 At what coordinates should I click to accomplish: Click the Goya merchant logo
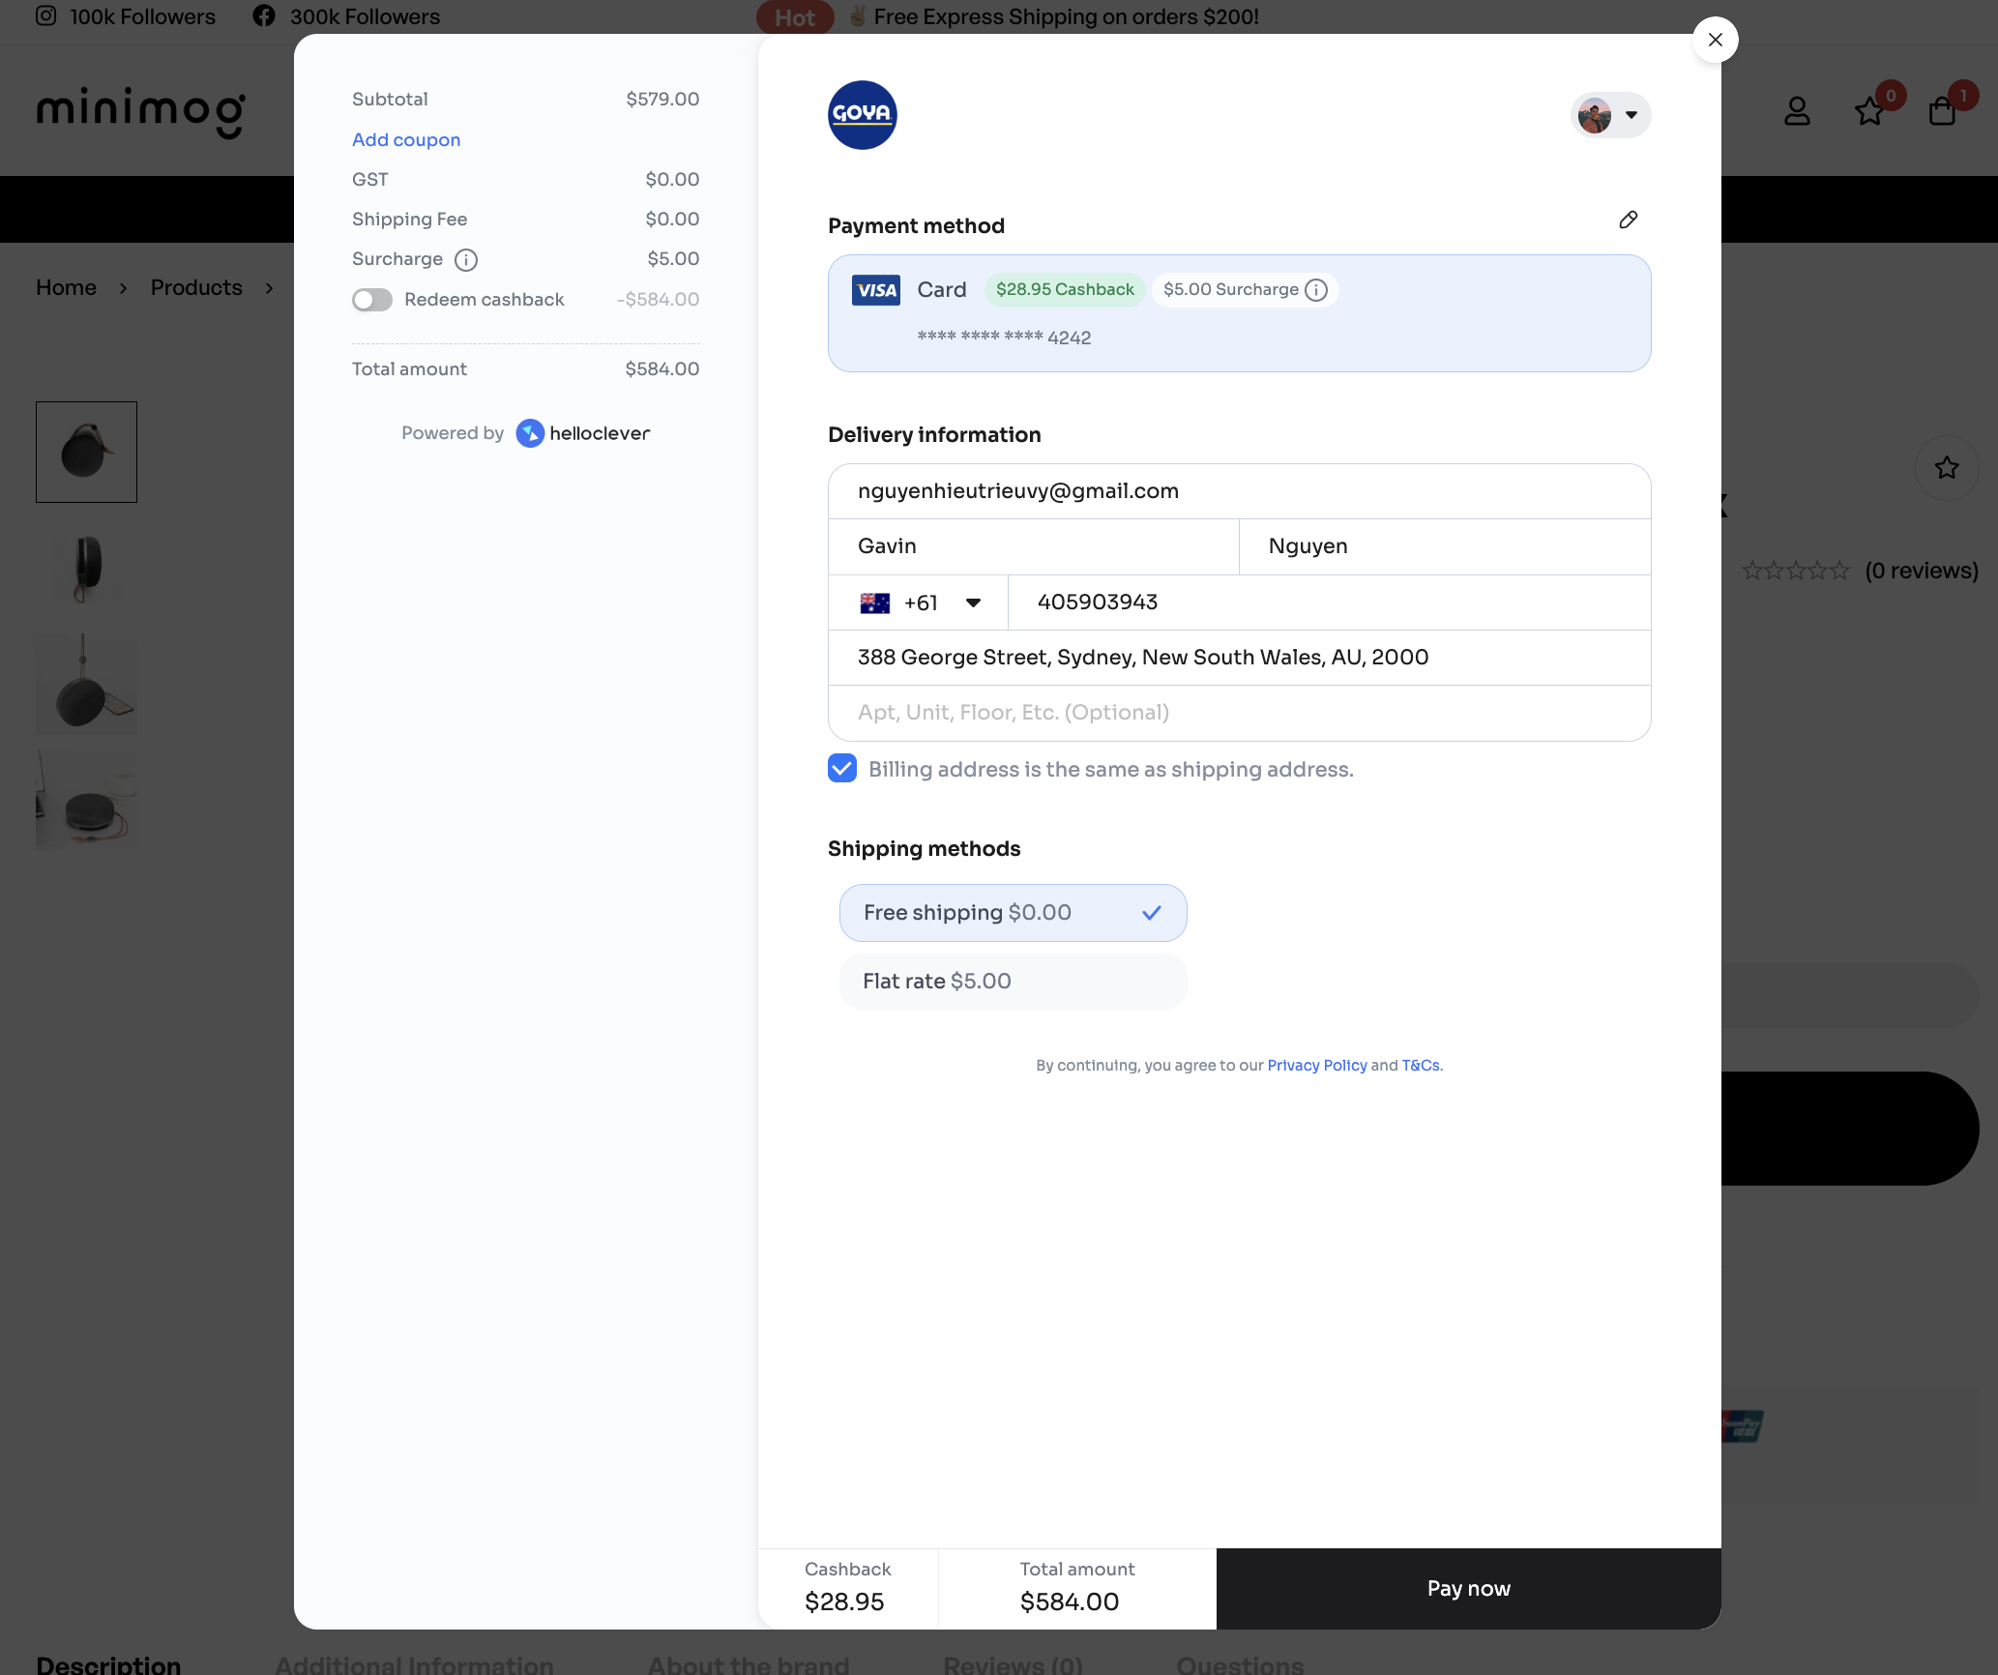pyautogui.click(x=862, y=115)
